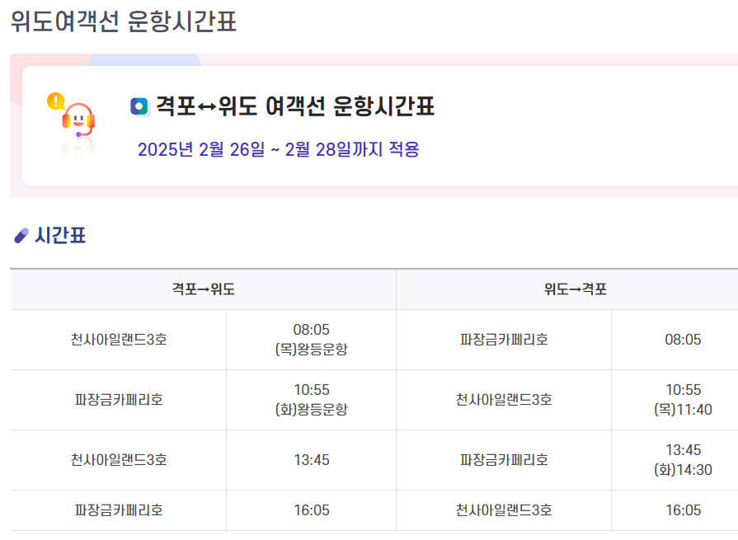Click the blue square bullet icon before 격포↔위도
The height and width of the screenshot is (540, 738).
pyautogui.click(x=140, y=107)
